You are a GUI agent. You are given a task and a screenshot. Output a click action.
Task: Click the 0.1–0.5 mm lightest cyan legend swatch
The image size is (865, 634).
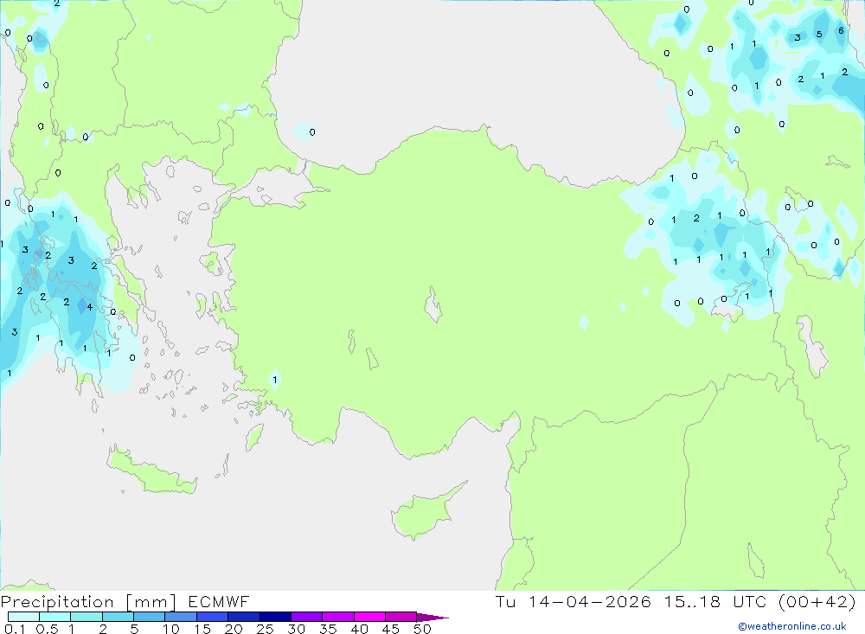pos(23,617)
